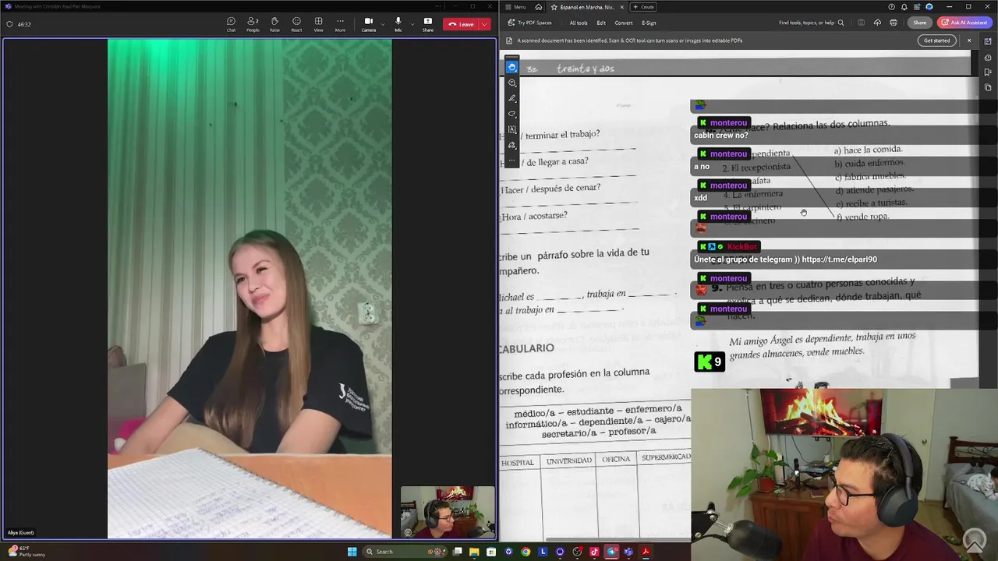Screen dimensions: 998x561
Task: Open the Acrobat Menu hamburger
Action: pos(515,7)
